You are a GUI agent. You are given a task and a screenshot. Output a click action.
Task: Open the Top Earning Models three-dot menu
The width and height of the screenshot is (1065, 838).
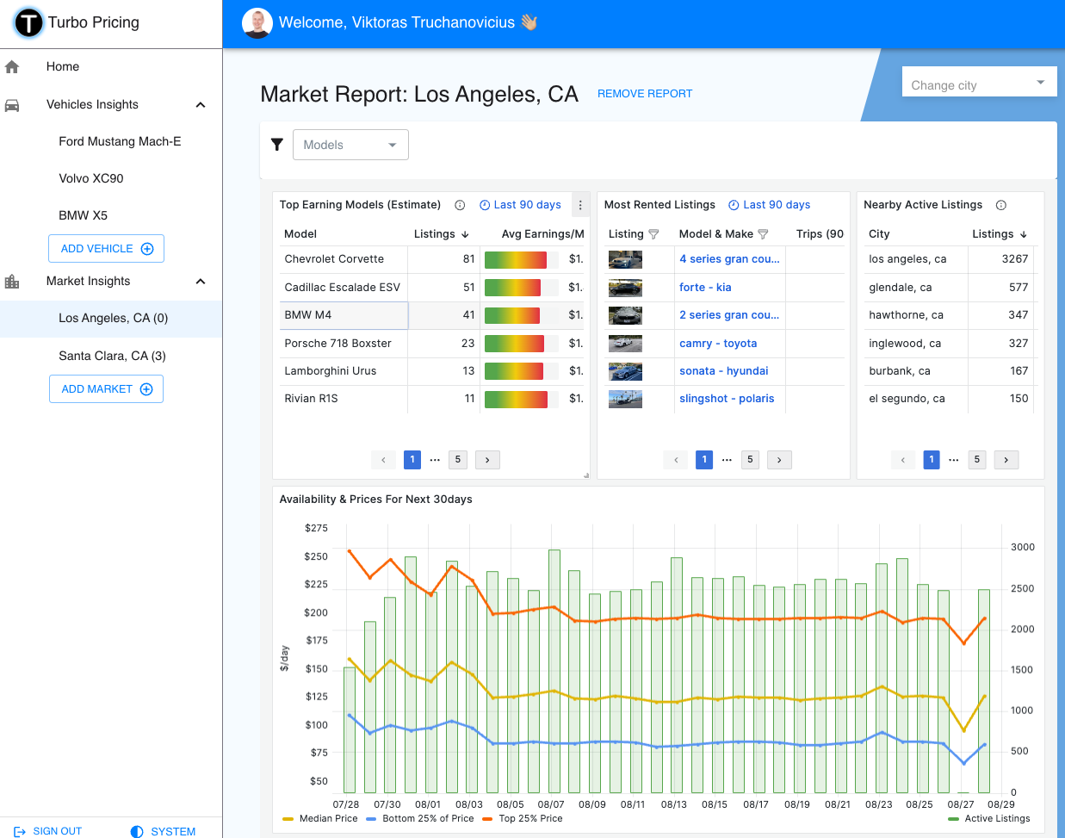pos(580,205)
